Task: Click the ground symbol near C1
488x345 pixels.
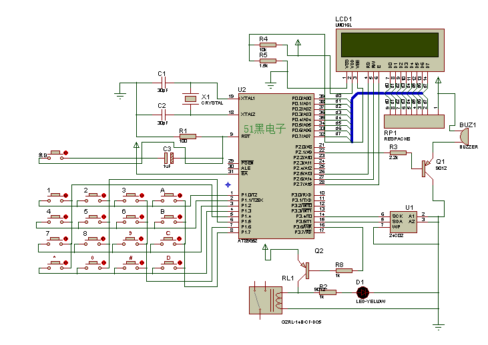Action: click(x=119, y=96)
